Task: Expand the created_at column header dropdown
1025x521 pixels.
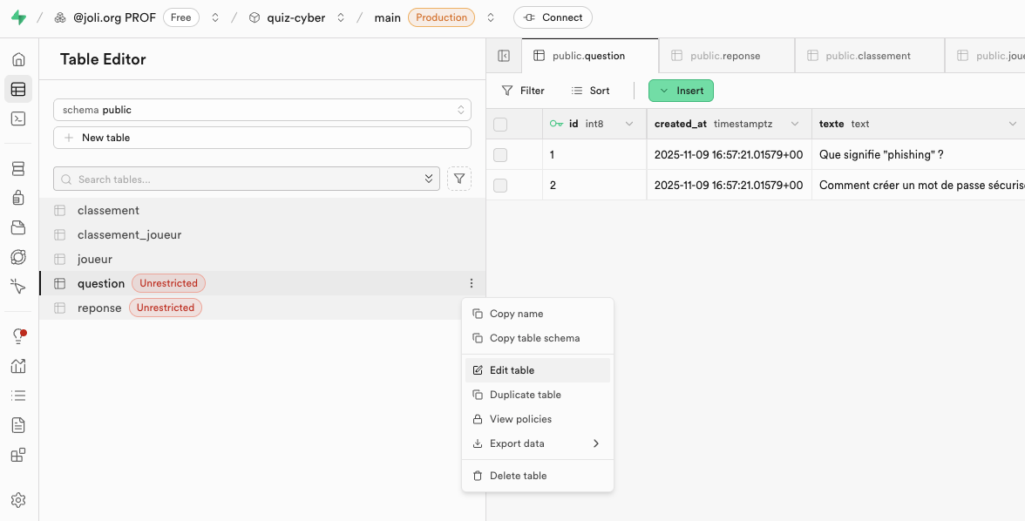Action: tap(793, 124)
